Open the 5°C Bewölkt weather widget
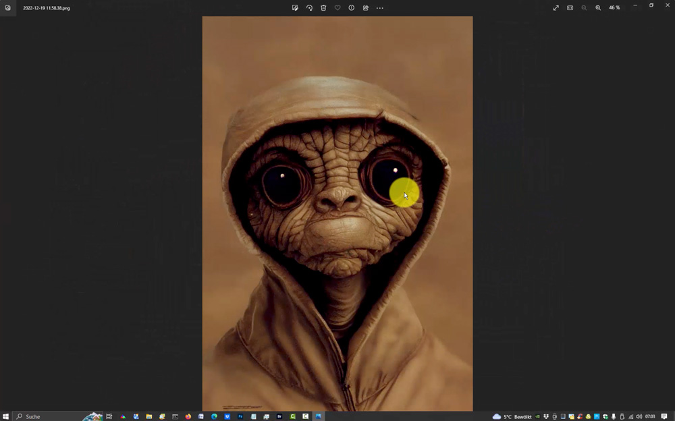The height and width of the screenshot is (421, 675). click(x=512, y=416)
